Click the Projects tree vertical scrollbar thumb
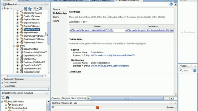 49,33
